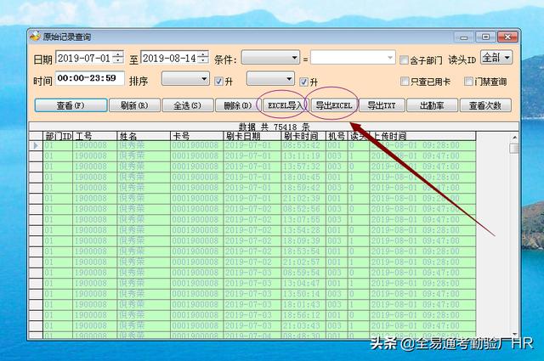544x361 pixels.
Task: Uncheck the second 升 ascending checkbox
Action: 303,82
